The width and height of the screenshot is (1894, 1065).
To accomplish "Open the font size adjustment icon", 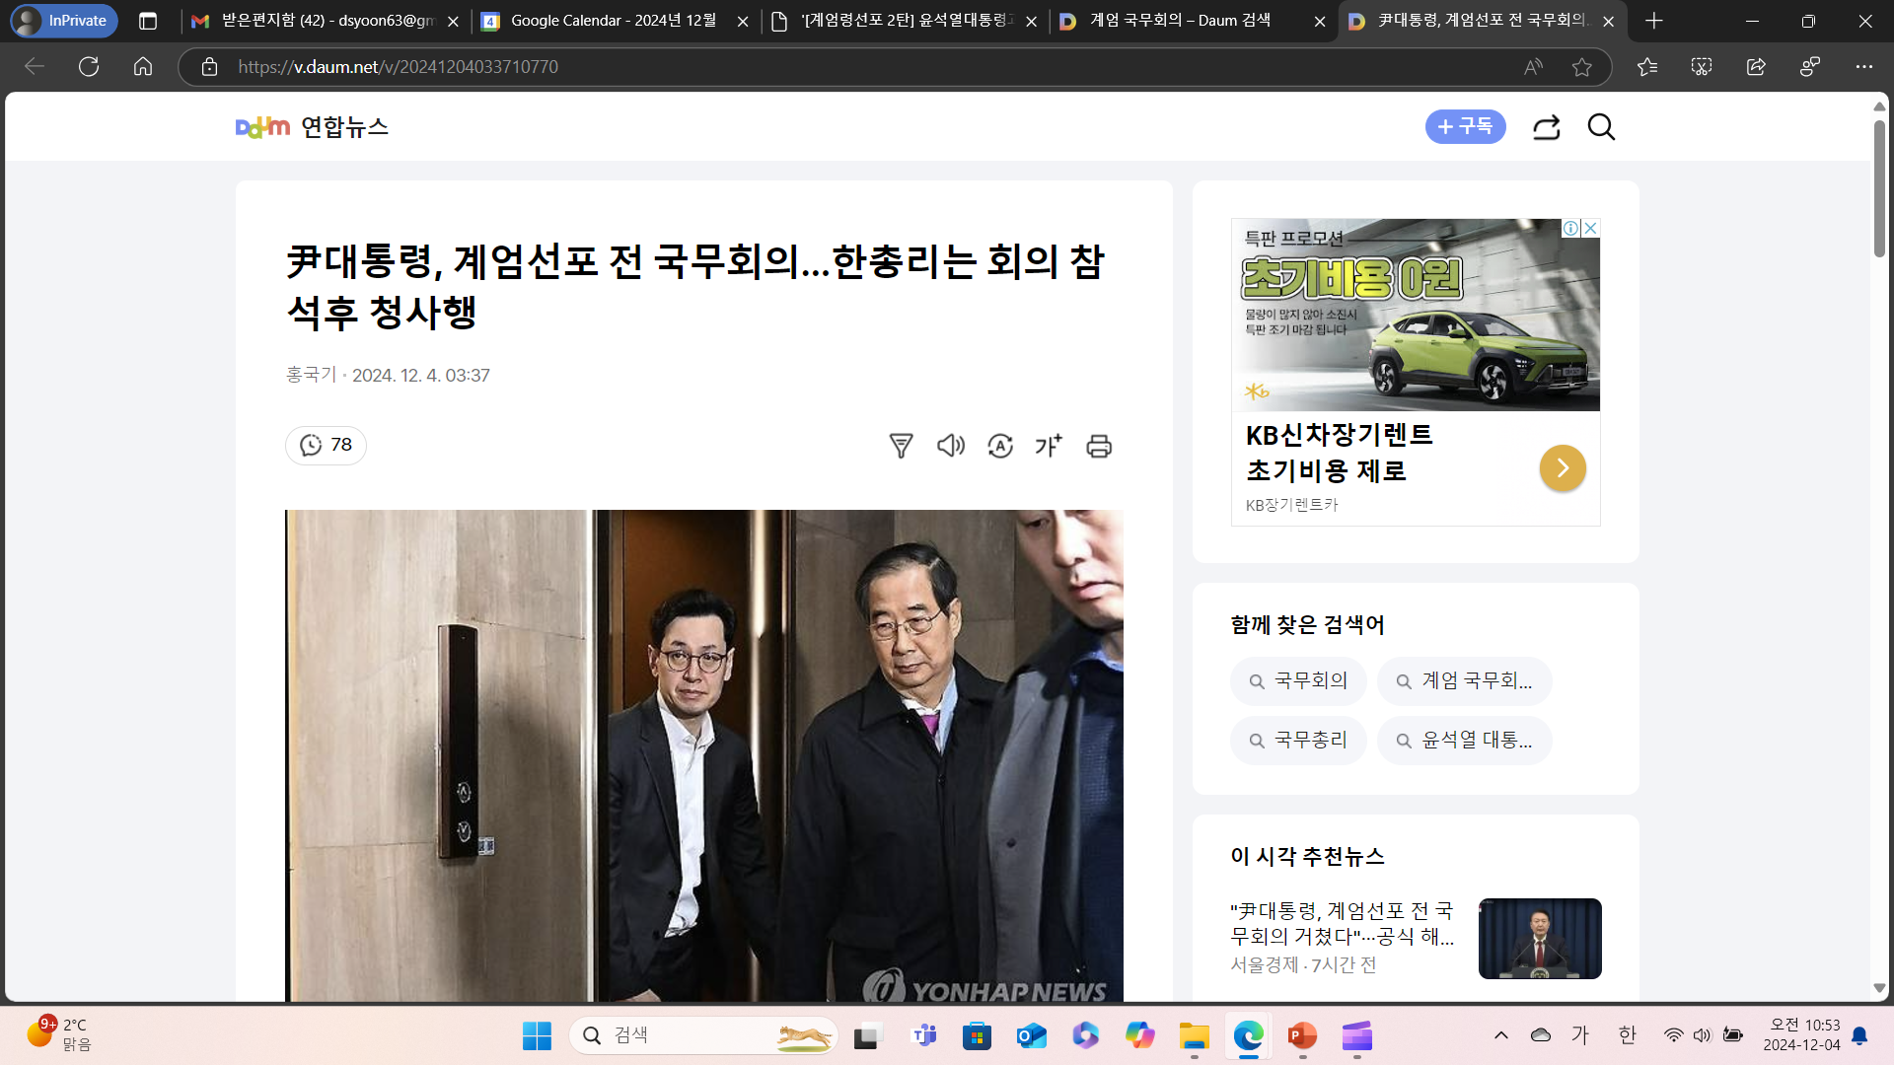I will [x=1049, y=446].
